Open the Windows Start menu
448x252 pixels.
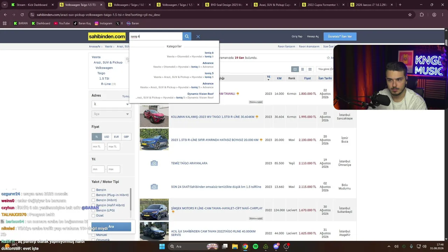pyautogui.click(x=162, y=246)
